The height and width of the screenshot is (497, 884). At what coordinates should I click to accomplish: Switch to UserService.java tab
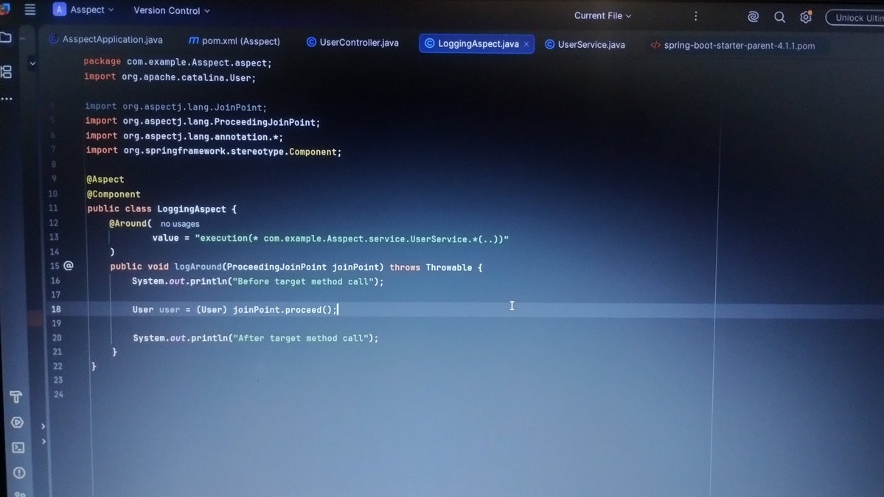point(585,44)
